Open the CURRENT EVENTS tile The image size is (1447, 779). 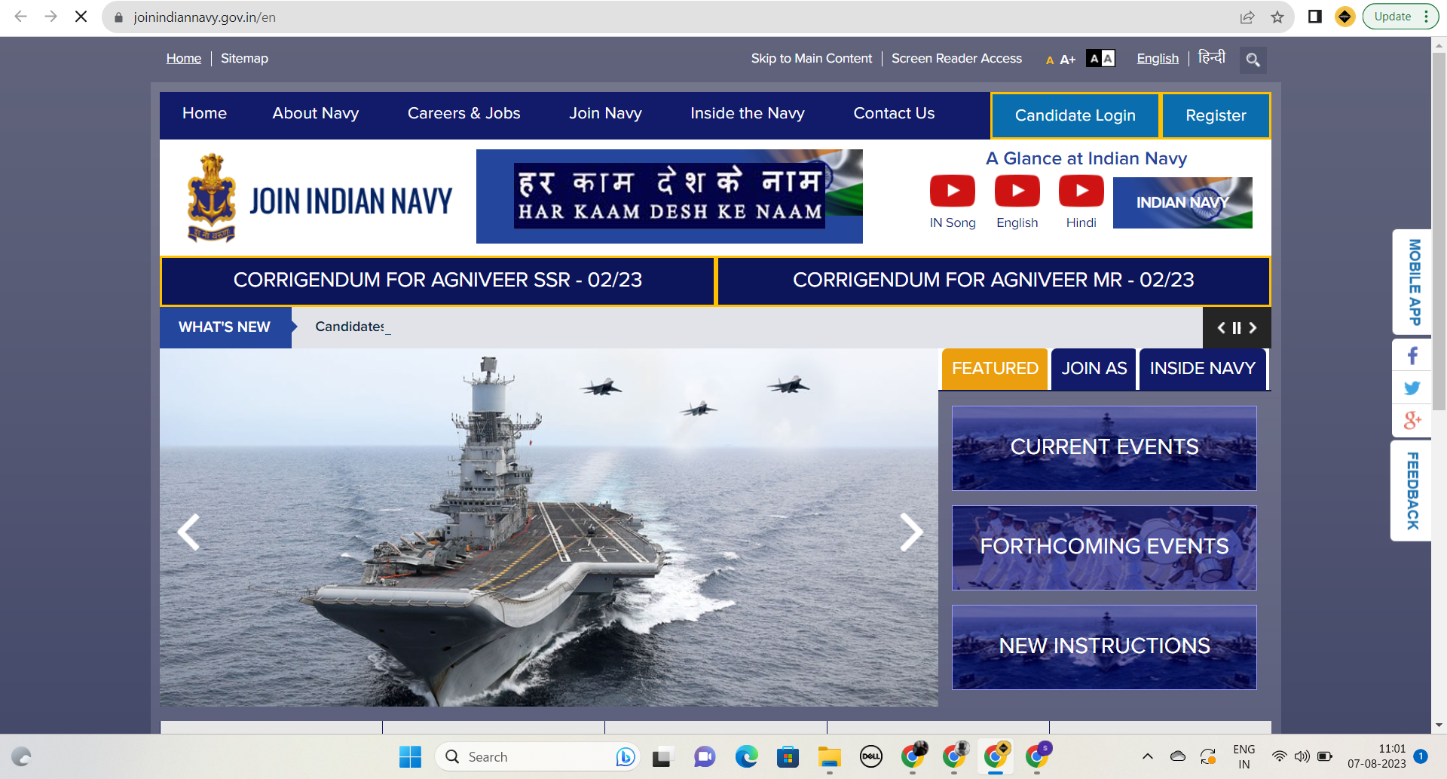tap(1104, 448)
